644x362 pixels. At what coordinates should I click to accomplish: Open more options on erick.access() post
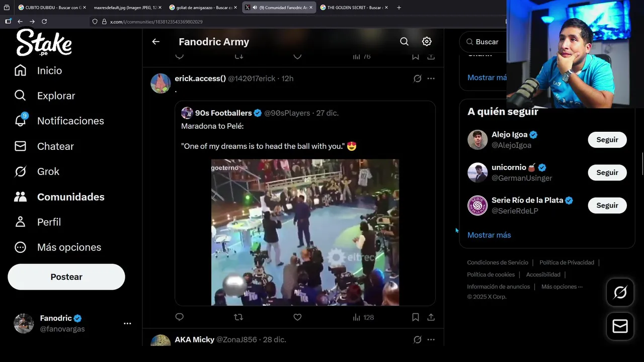pos(431,78)
